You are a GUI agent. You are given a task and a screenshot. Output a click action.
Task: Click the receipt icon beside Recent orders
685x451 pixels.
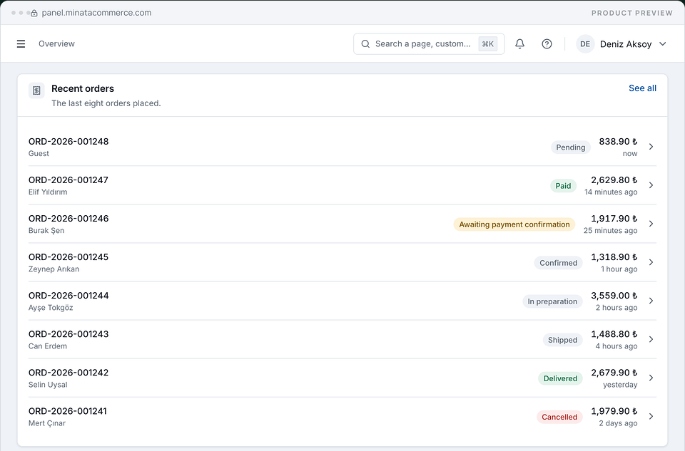pyautogui.click(x=36, y=90)
